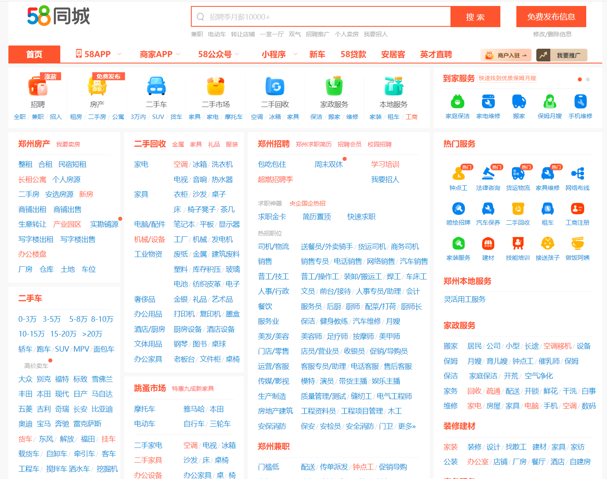The height and width of the screenshot is (479, 607).
Task: Open the 租车 hot service icon
Action: point(547,209)
